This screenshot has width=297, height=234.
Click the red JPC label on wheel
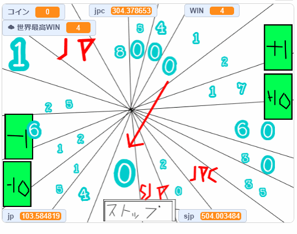point(204,174)
